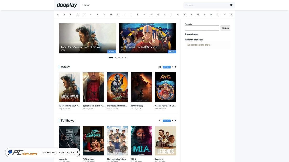This screenshot has width=289, height=162.
Task: Click the 'The Odyssey' title link
Action: pyautogui.click(x=137, y=106)
